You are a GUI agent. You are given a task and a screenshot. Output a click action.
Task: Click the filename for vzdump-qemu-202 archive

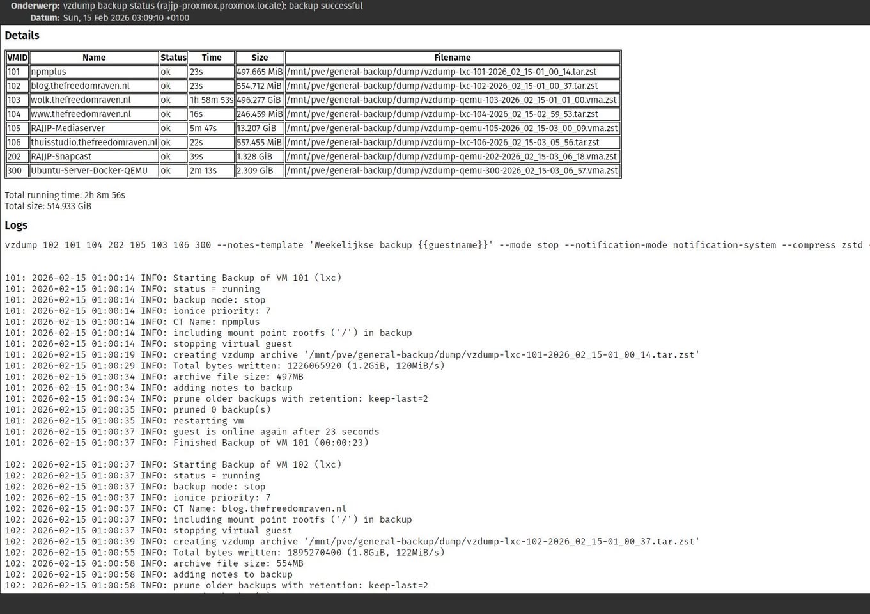[453, 156]
